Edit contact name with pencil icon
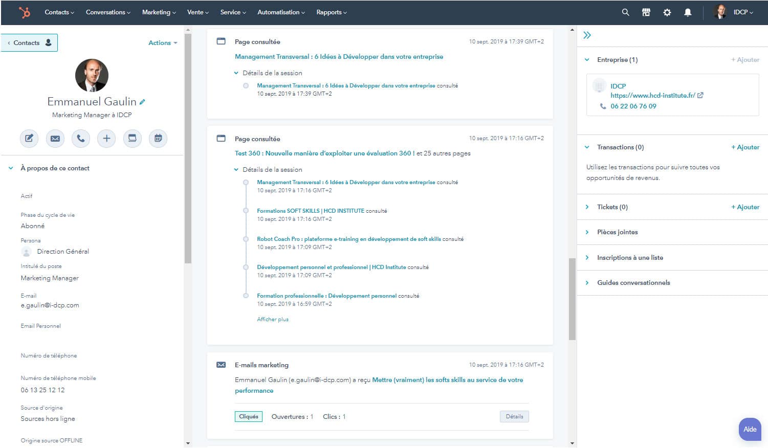 pyautogui.click(x=142, y=102)
